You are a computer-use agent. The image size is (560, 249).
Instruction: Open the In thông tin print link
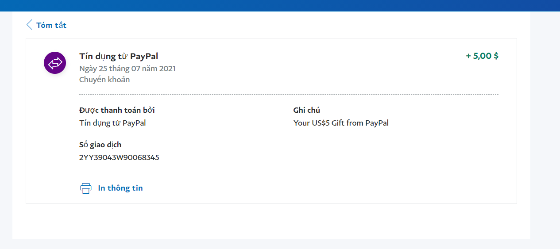pos(120,188)
